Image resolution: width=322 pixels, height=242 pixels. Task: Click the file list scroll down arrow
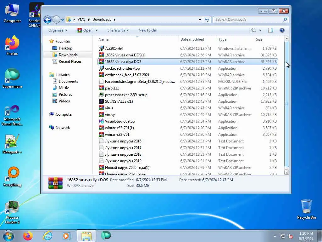(287, 172)
